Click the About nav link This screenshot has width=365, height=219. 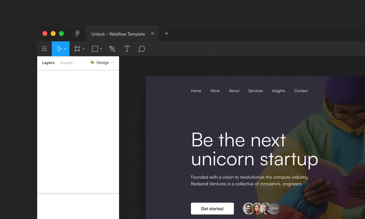234,91
